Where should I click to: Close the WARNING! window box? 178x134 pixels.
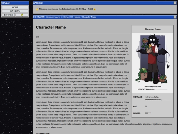coord(175,3)
